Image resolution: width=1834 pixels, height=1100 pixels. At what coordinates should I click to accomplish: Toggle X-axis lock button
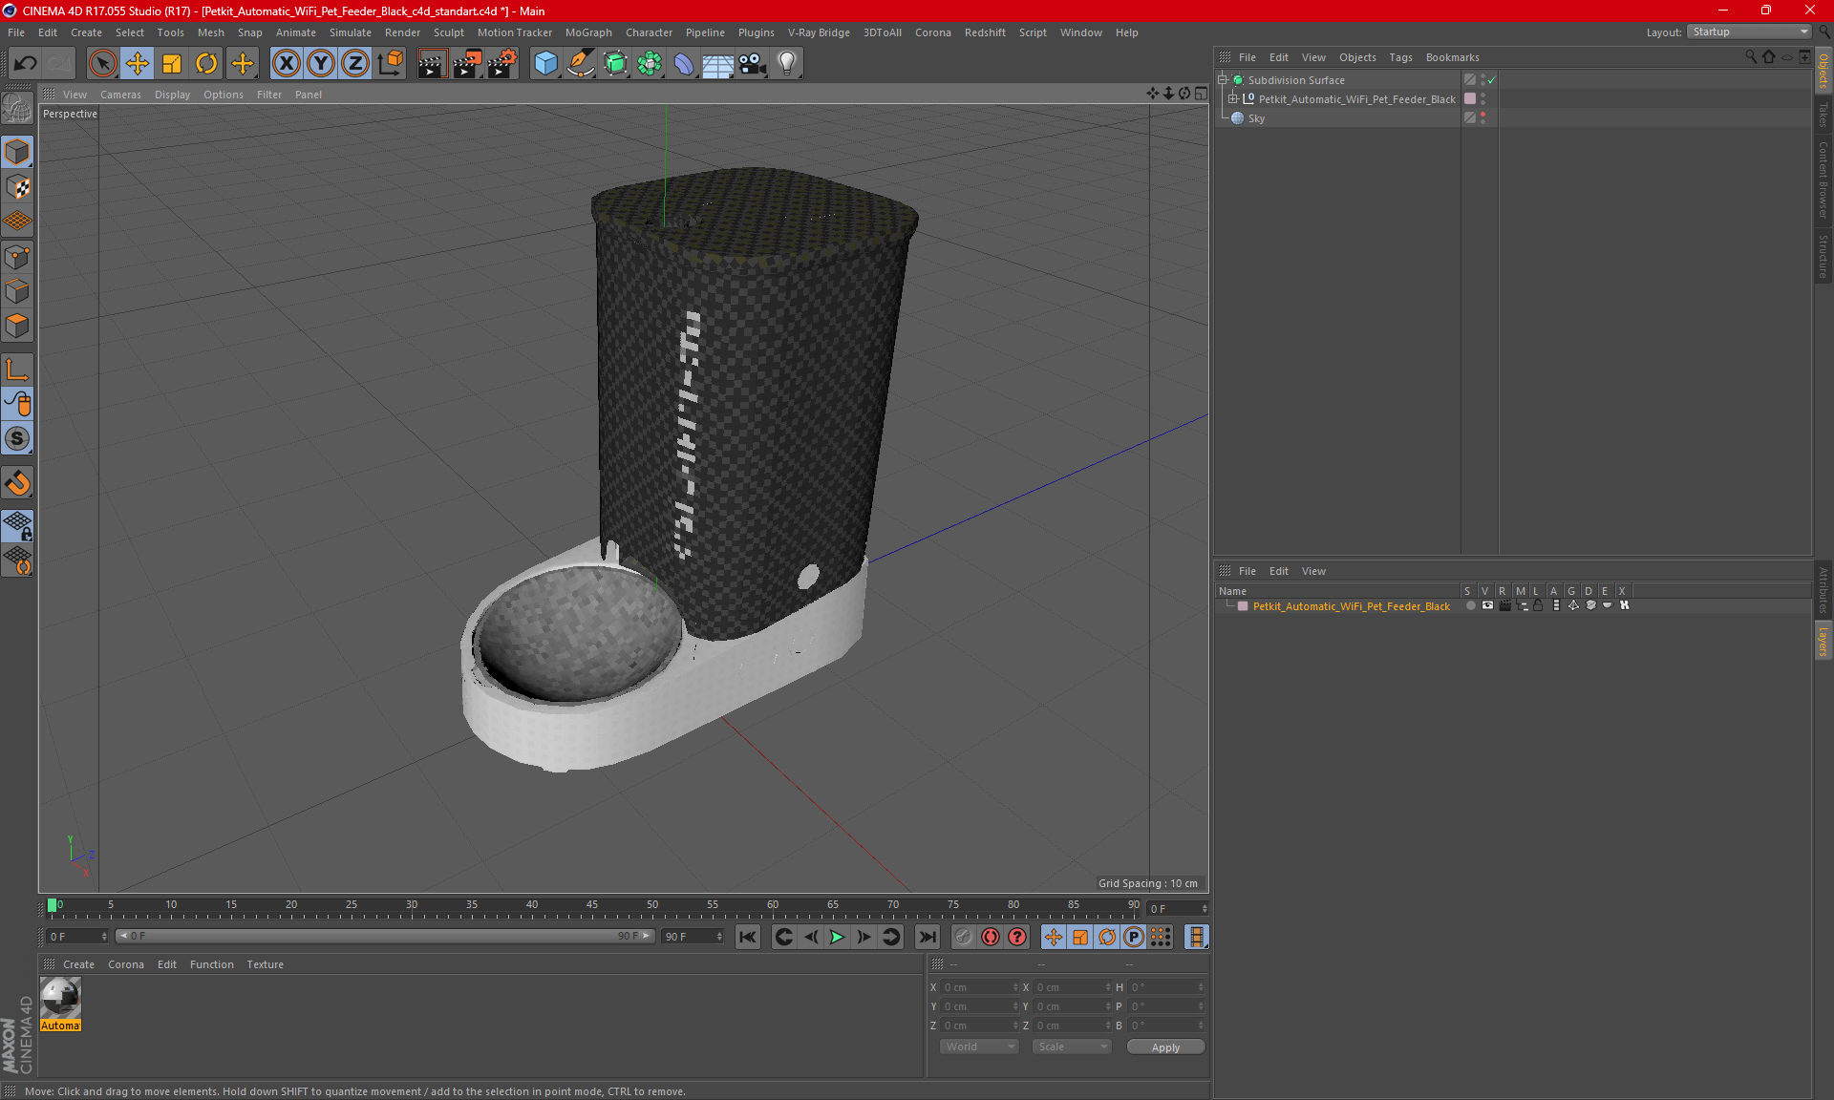286,64
